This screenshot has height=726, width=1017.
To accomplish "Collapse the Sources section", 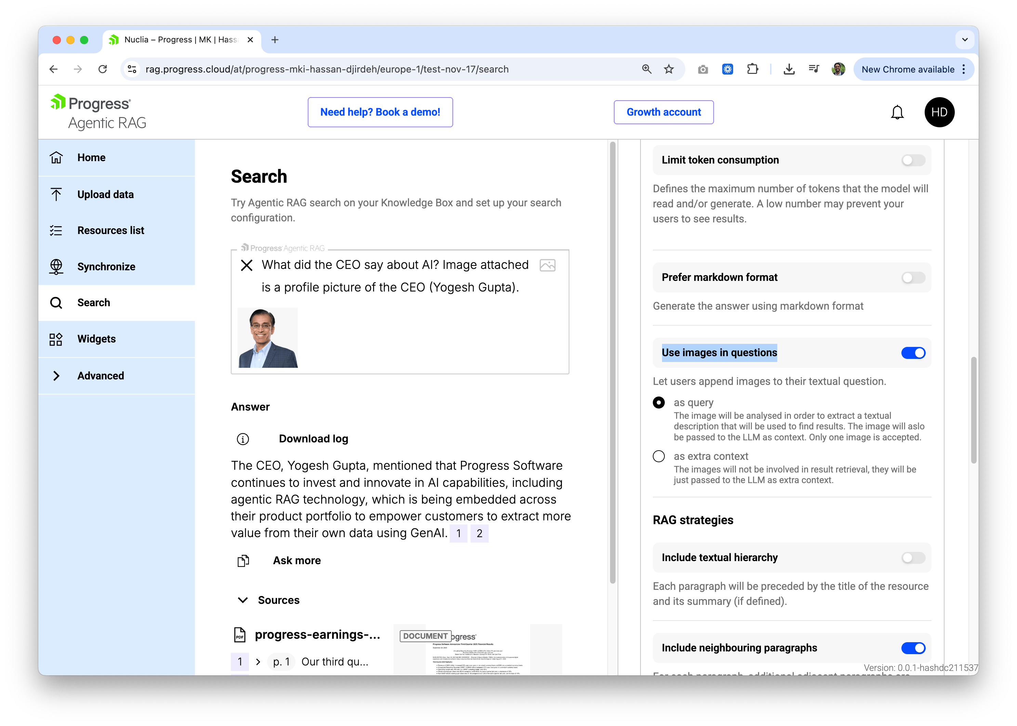I will coord(243,600).
